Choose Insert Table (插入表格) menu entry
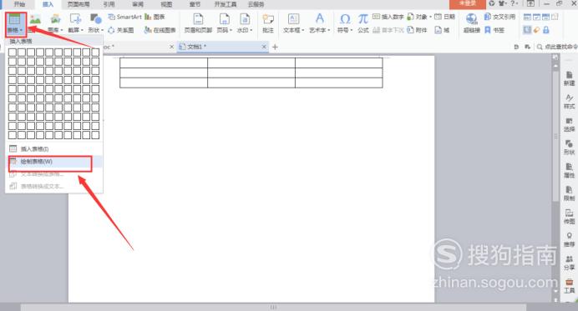 53,148
